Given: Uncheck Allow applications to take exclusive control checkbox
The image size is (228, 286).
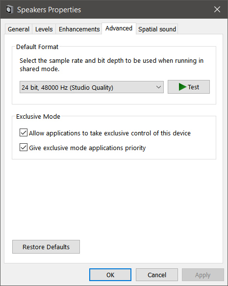Looking at the screenshot, I should [24, 132].
